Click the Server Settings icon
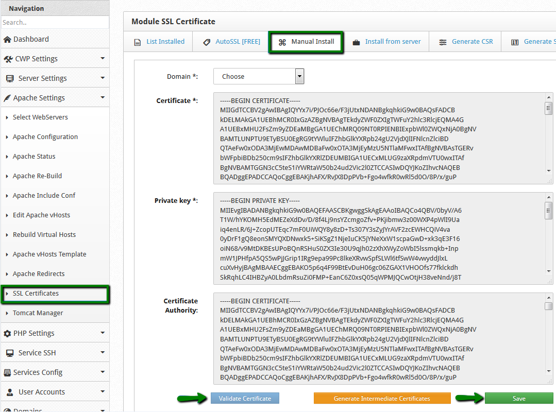The image size is (556, 412). tap(9, 78)
